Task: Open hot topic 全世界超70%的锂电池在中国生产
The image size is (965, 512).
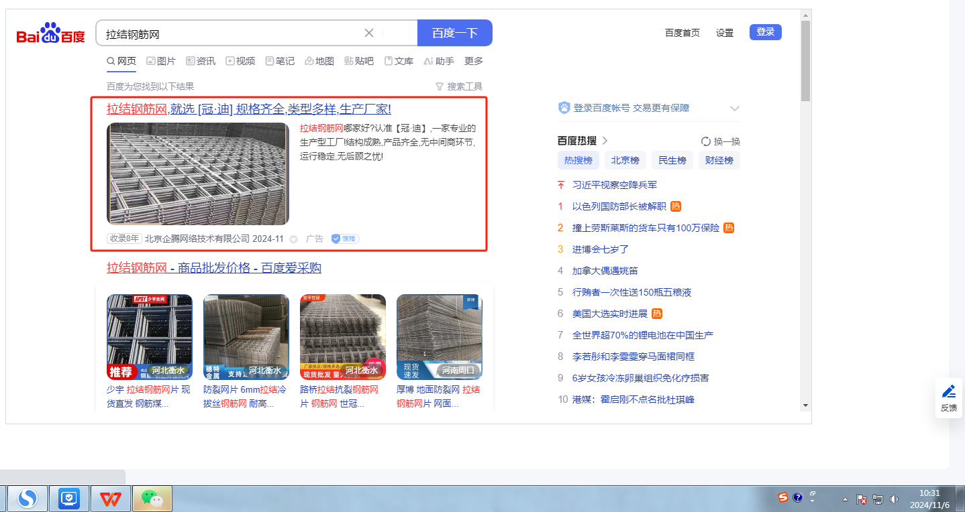Action: coord(643,335)
